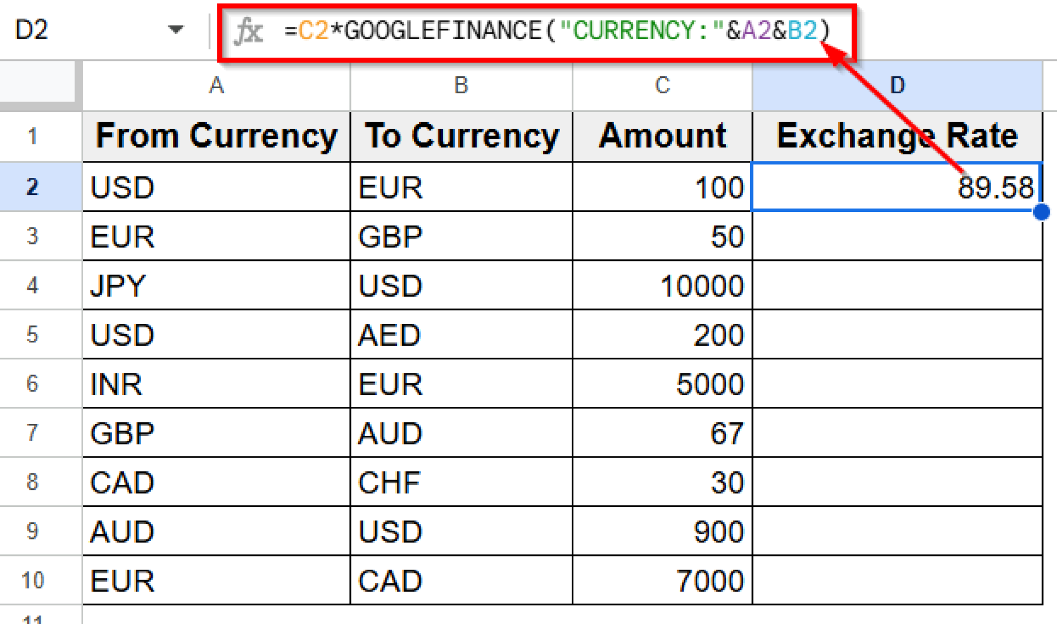
Task: Select column C header
Action: pos(662,86)
